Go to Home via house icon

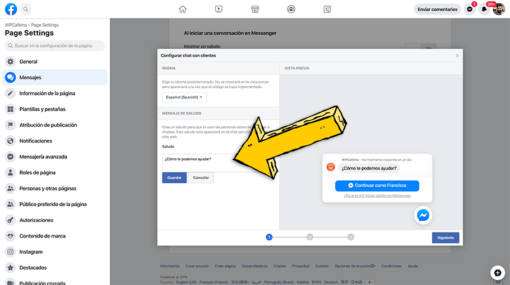pos(183,9)
